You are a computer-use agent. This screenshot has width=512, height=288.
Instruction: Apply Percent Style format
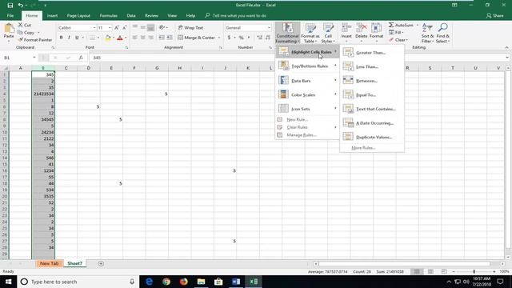pos(242,38)
